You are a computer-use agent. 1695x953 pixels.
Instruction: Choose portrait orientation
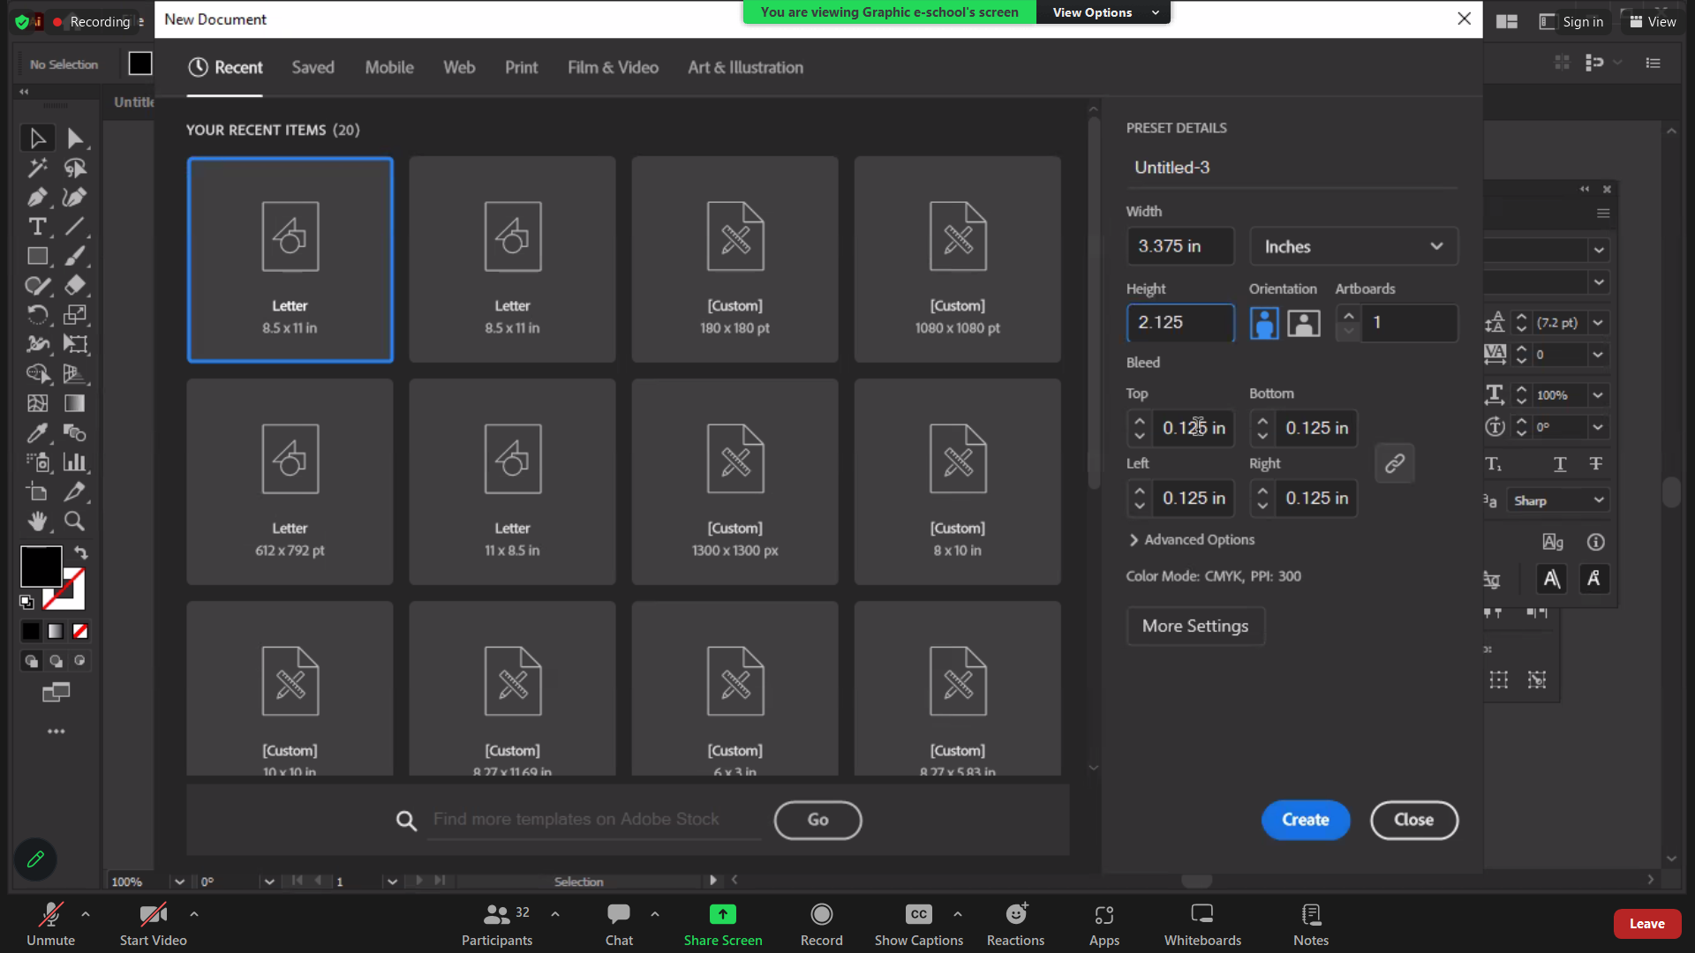[x=1264, y=323]
